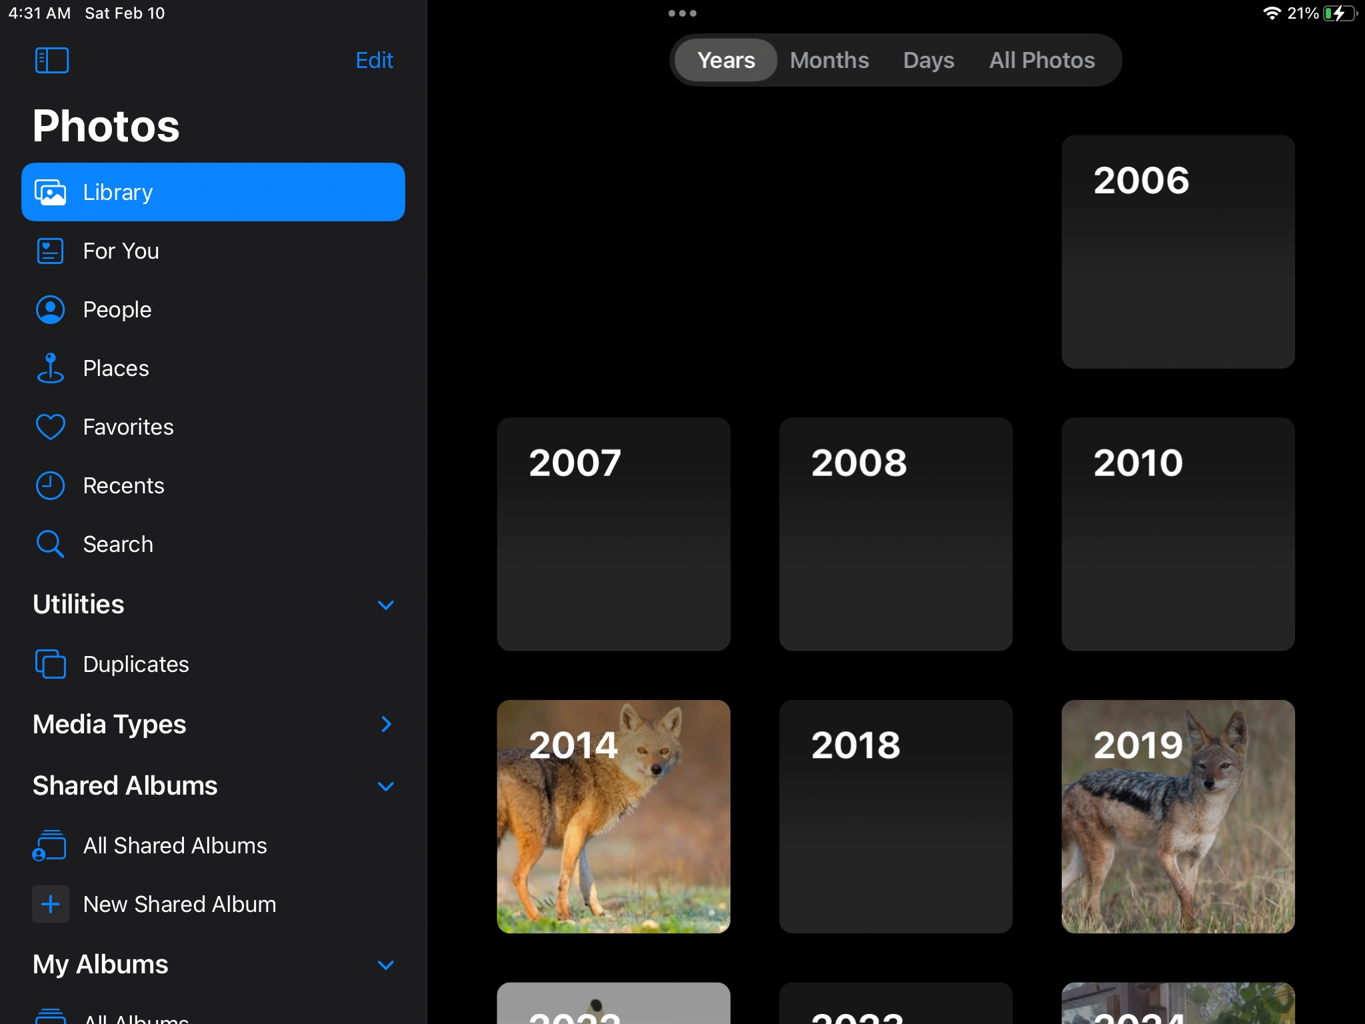Switch to the Months tab
This screenshot has height=1024, width=1365.
829,60
